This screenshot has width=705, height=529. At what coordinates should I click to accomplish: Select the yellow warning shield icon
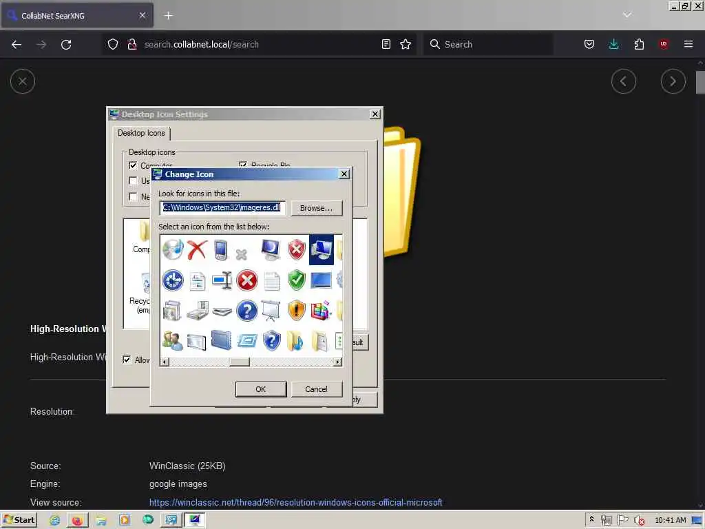[x=297, y=311]
